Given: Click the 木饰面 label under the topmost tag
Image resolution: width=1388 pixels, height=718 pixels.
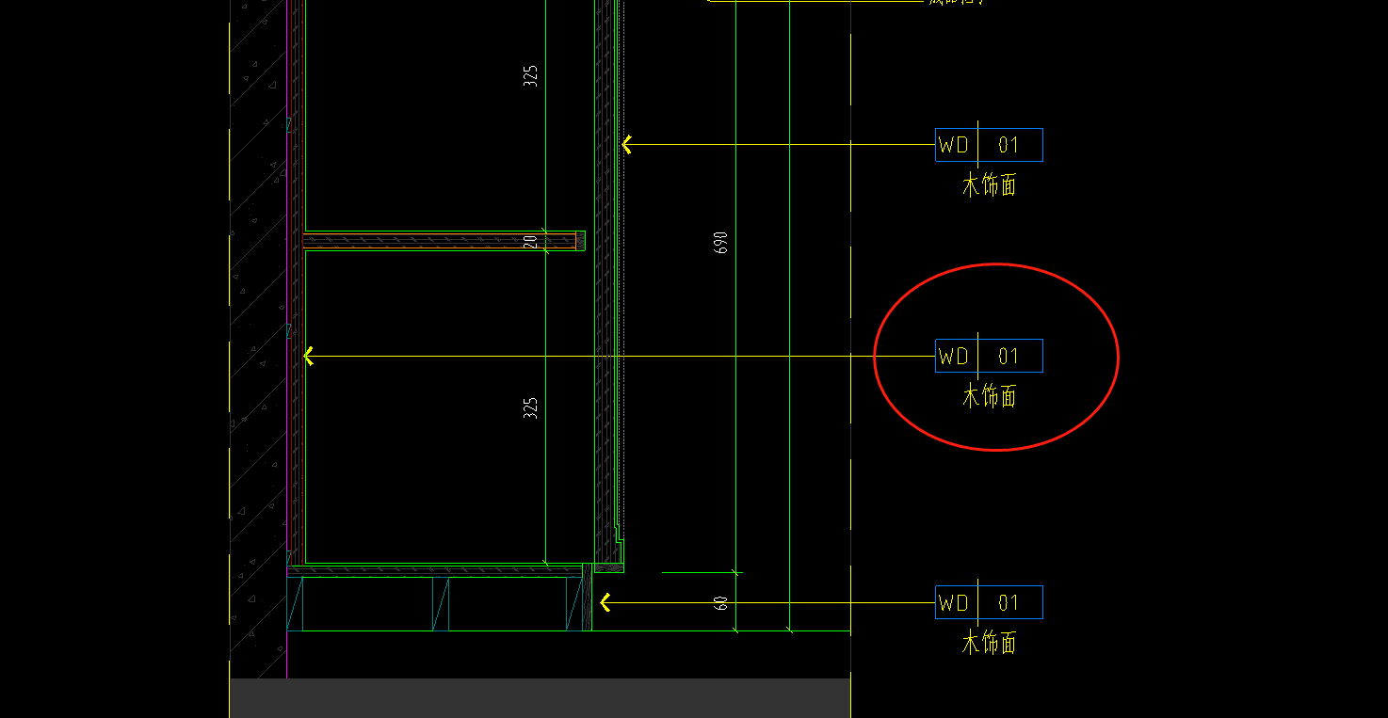Looking at the screenshot, I should pyautogui.click(x=989, y=185).
